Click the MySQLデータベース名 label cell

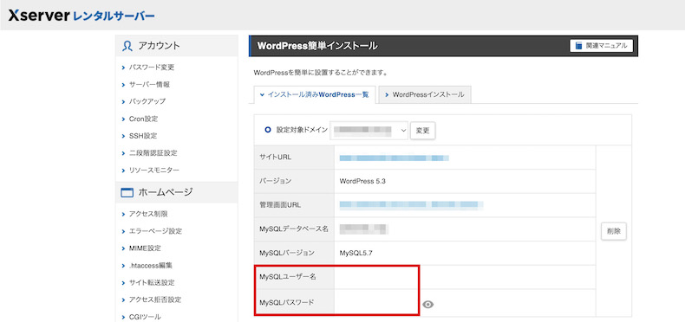click(x=294, y=229)
